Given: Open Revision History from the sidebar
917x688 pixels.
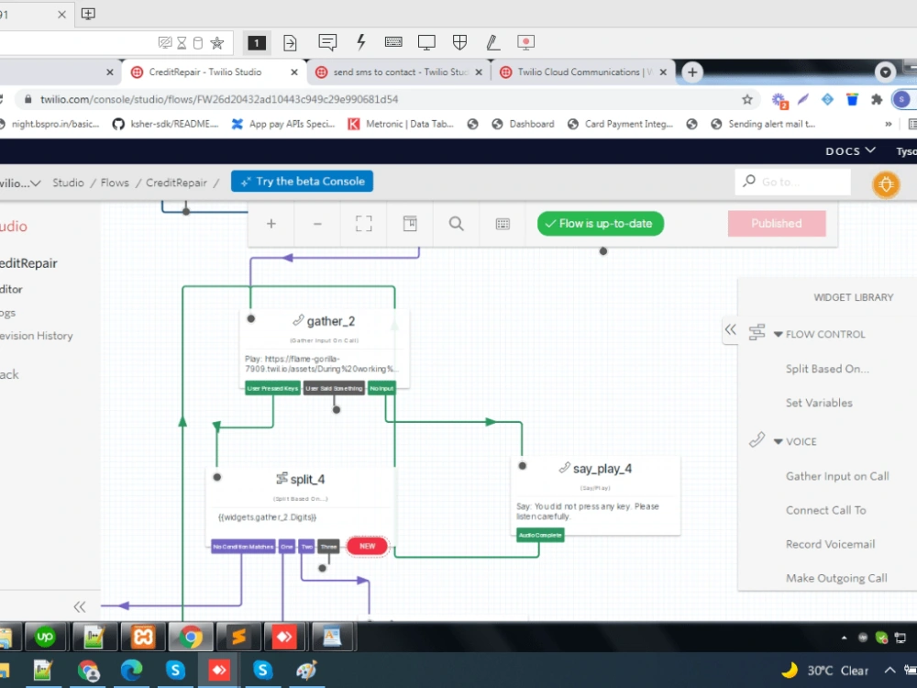Looking at the screenshot, I should point(38,336).
